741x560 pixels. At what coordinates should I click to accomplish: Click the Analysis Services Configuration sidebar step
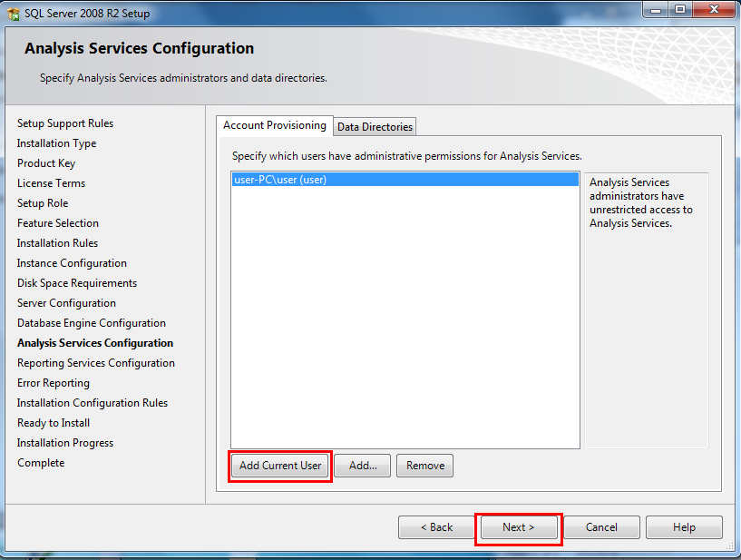95,343
